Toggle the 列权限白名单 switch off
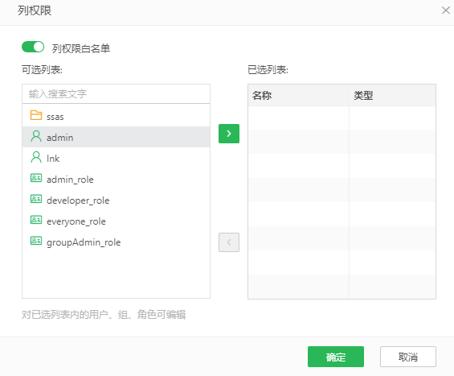 tap(33, 47)
